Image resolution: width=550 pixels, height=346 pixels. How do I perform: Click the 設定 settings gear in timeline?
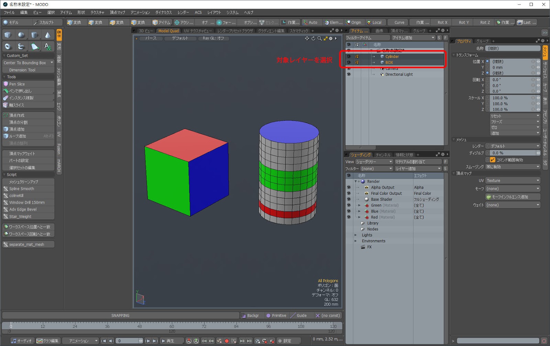click(285, 341)
